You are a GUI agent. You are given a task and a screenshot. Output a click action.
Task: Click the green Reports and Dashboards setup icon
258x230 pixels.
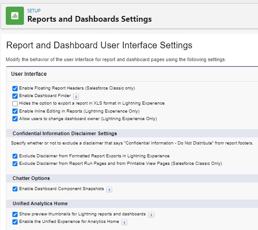click(x=15, y=16)
